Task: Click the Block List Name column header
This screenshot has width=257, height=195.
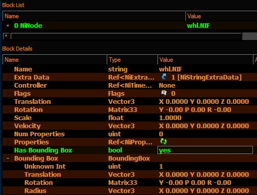Action: pyautogui.click(x=94, y=16)
